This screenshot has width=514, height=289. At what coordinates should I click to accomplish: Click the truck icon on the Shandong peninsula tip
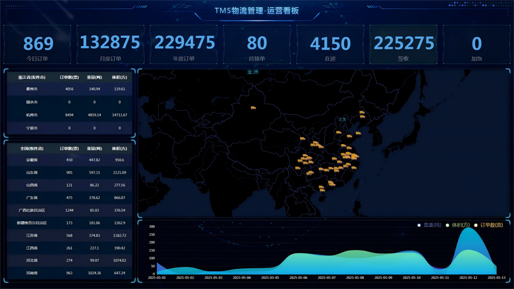358,133
